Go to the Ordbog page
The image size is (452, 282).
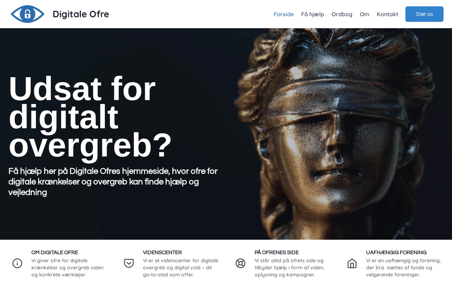(342, 14)
